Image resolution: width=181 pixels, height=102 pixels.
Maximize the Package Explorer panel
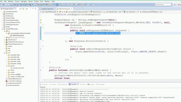coord(36,9)
